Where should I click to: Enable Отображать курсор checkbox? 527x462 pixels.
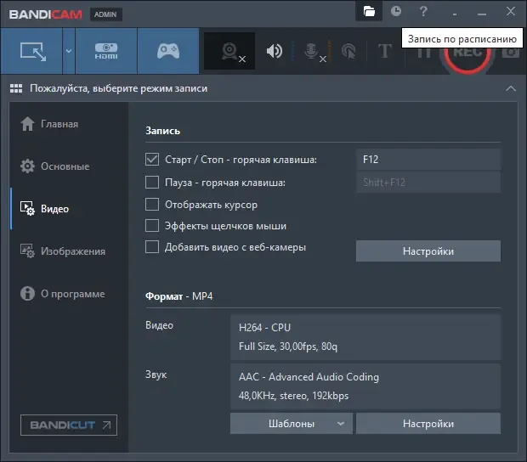pyautogui.click(x=152, y=204)
